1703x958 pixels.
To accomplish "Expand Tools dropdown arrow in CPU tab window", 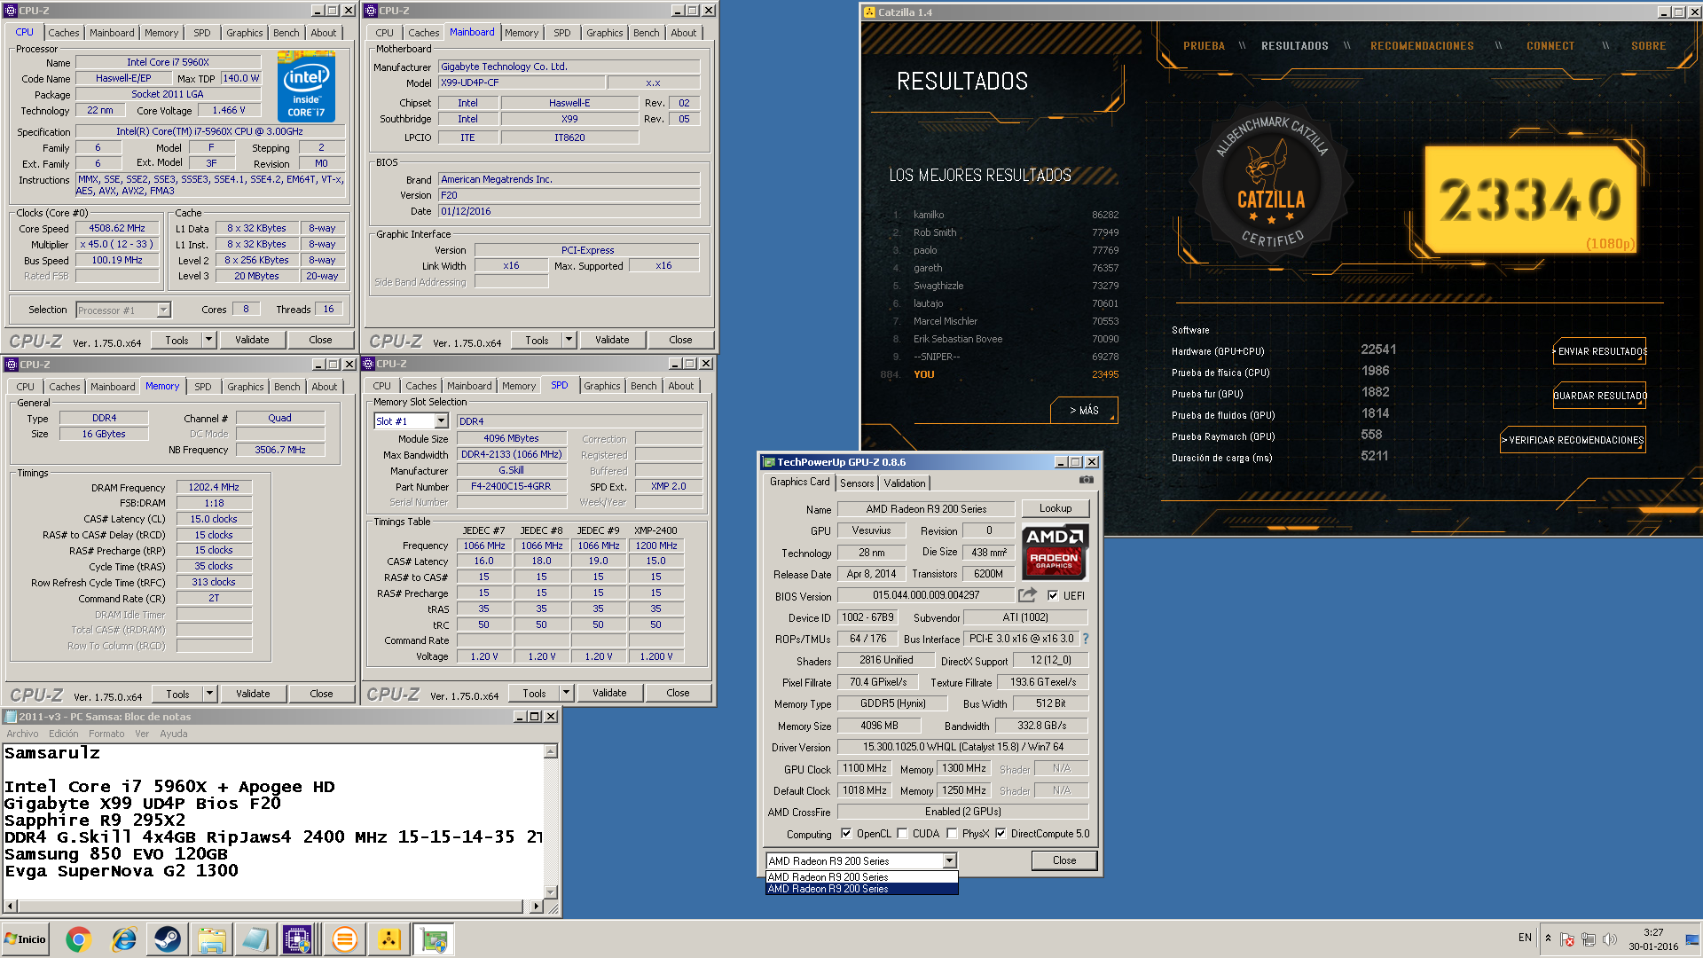I will (x=208, y=340).
